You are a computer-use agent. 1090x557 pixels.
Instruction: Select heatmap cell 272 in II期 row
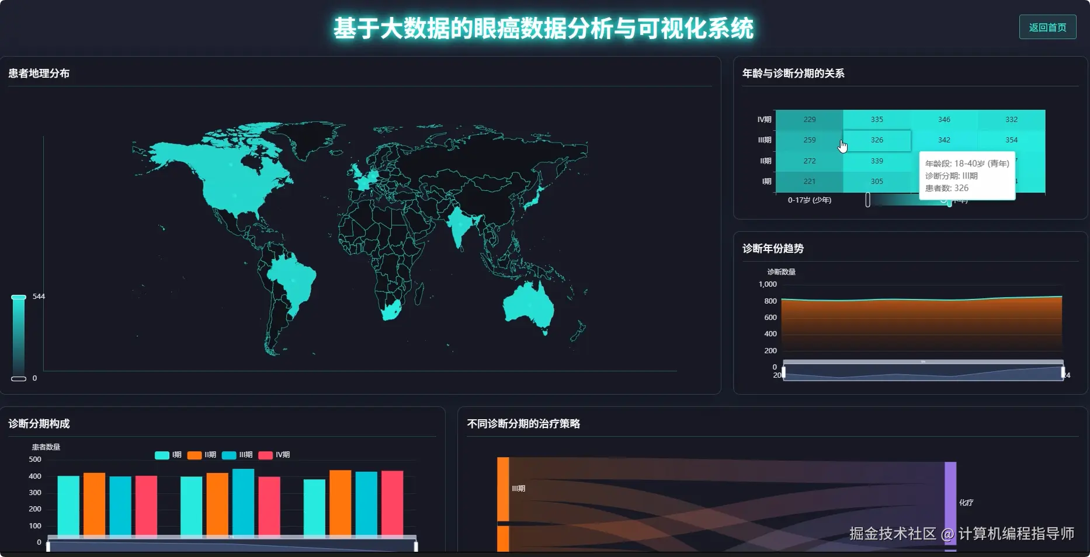click(x=809, y=161)
